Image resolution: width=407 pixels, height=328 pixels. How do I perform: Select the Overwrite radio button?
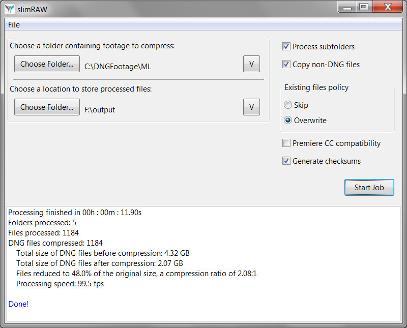287,120
